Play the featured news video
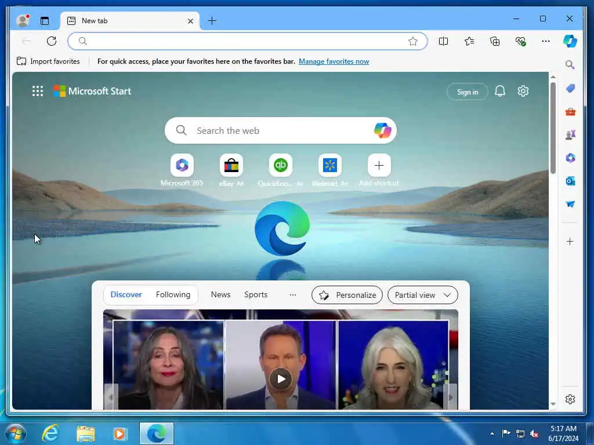This screenshot has width=594, height=445. click(281, 379)
